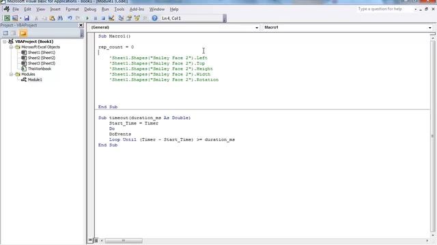Click the Redo arrow icon
Viewport: 437px width, 245px height.
[78, 18]
